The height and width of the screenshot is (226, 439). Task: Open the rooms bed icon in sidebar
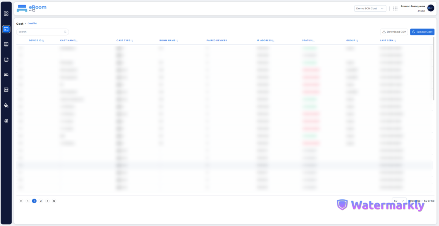[6, 75]
